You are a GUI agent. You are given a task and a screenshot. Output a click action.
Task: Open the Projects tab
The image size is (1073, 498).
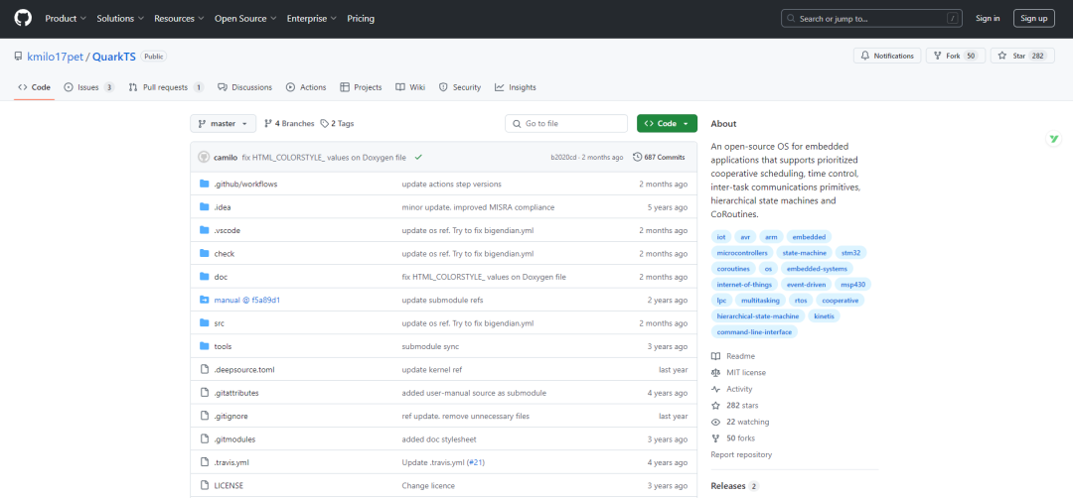pos(361,87)
